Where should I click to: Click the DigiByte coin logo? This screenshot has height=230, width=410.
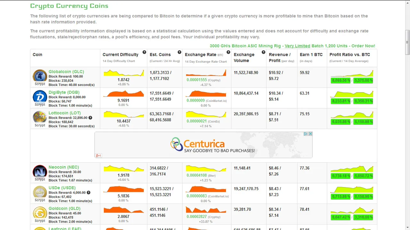(40, 97)
